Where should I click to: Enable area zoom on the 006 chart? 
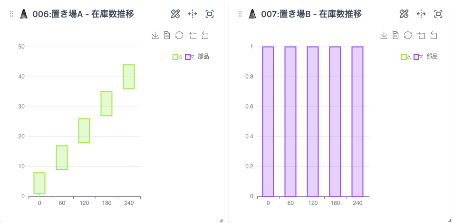point(193,35)
